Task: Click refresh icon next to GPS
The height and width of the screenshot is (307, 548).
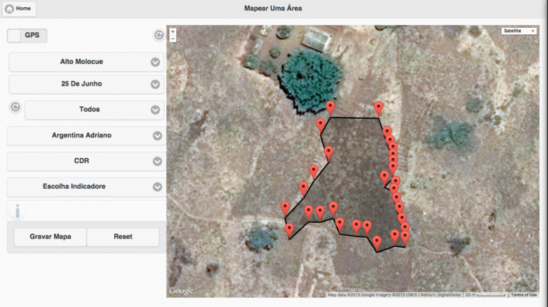Action: pos(158,35)
